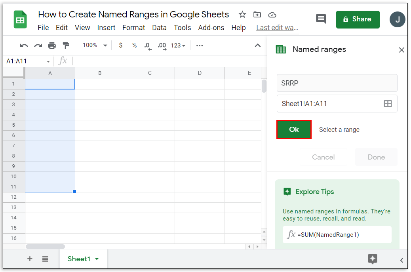Select the paint format tool
Viewport: 411px width, 272px height.
[x=66, y=46]
